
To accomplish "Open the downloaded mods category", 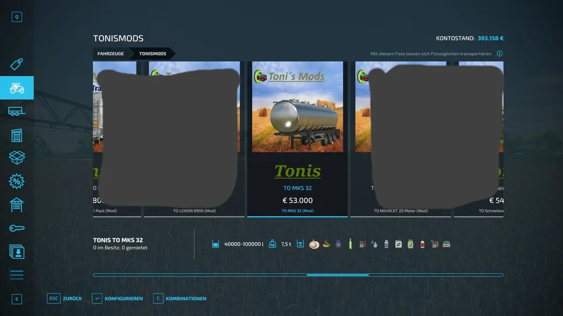I will [17, 251].
